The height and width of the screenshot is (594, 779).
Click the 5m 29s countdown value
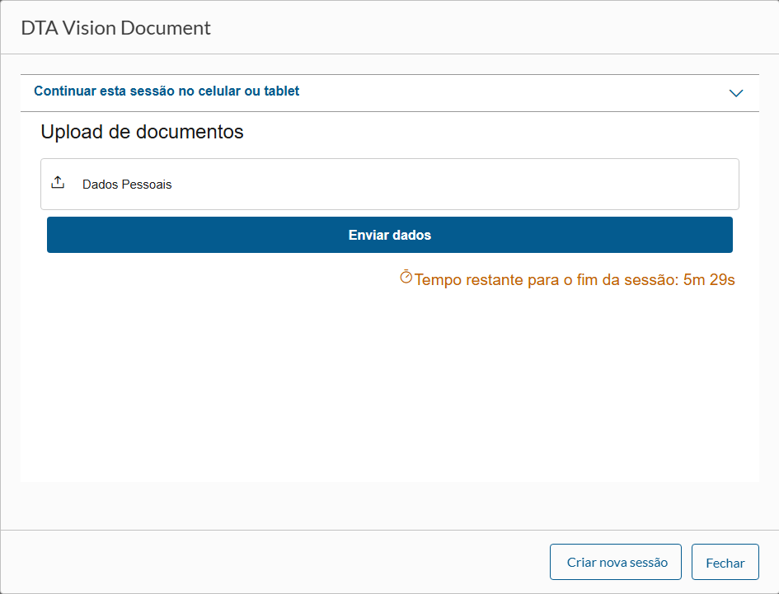point(709,280)
